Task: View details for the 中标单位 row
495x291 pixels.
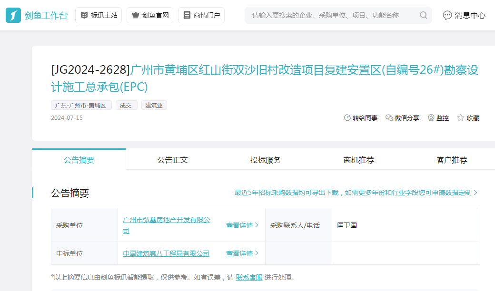Action: click(x=242, y=253)
